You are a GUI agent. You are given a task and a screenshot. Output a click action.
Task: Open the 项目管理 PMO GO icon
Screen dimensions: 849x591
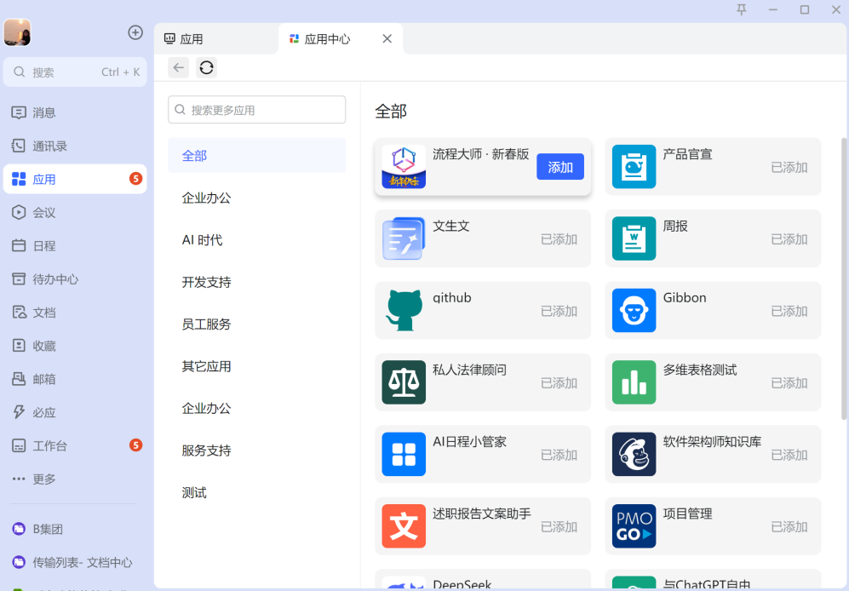(x=634, y=526)
